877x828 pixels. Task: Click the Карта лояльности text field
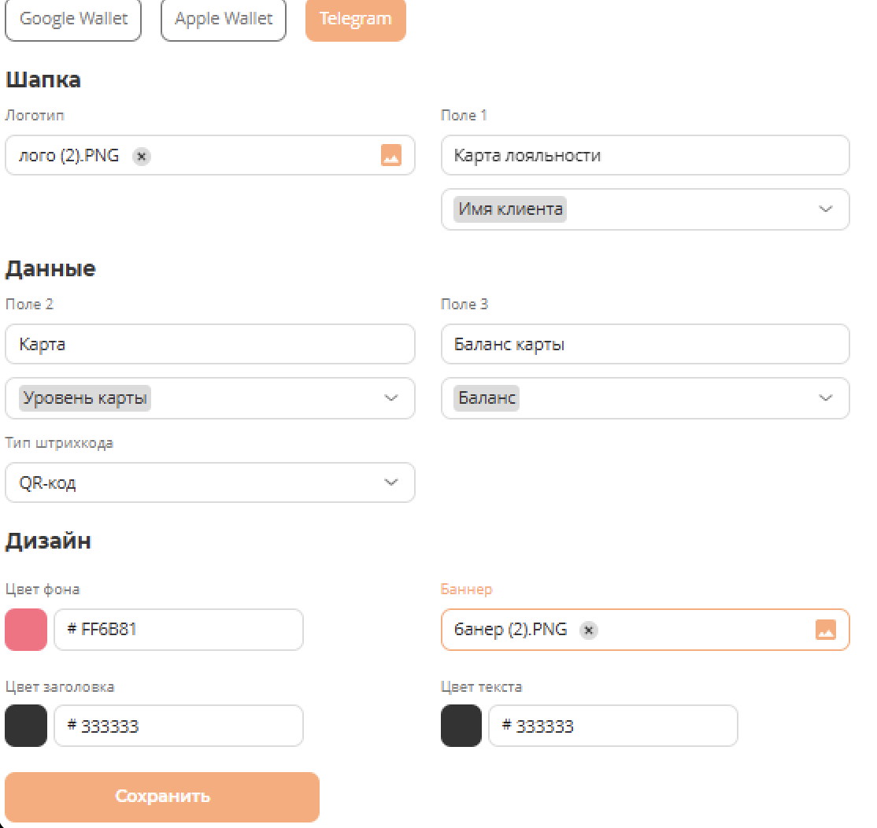click(645, 155)
